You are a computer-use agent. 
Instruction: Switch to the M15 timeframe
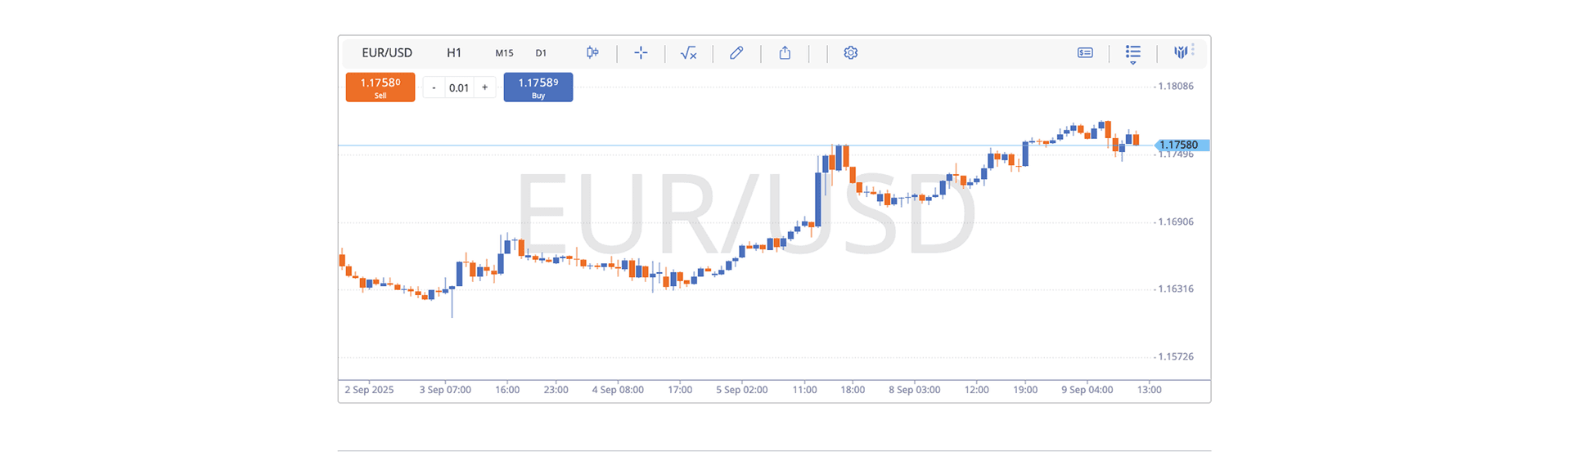coord(504,53)
